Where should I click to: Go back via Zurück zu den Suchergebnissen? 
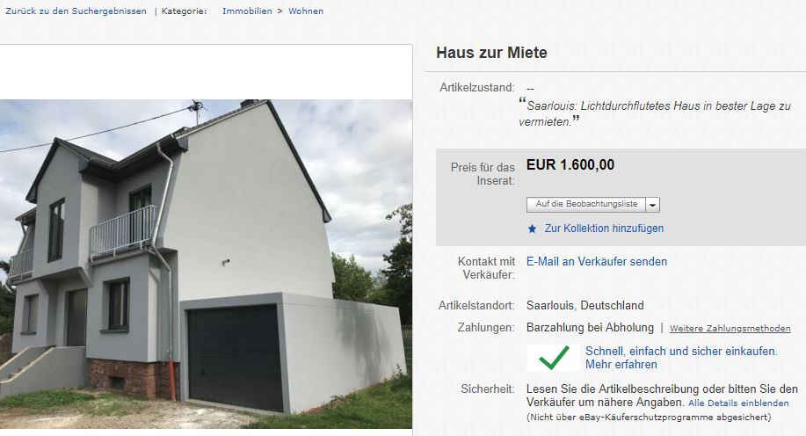76,11
